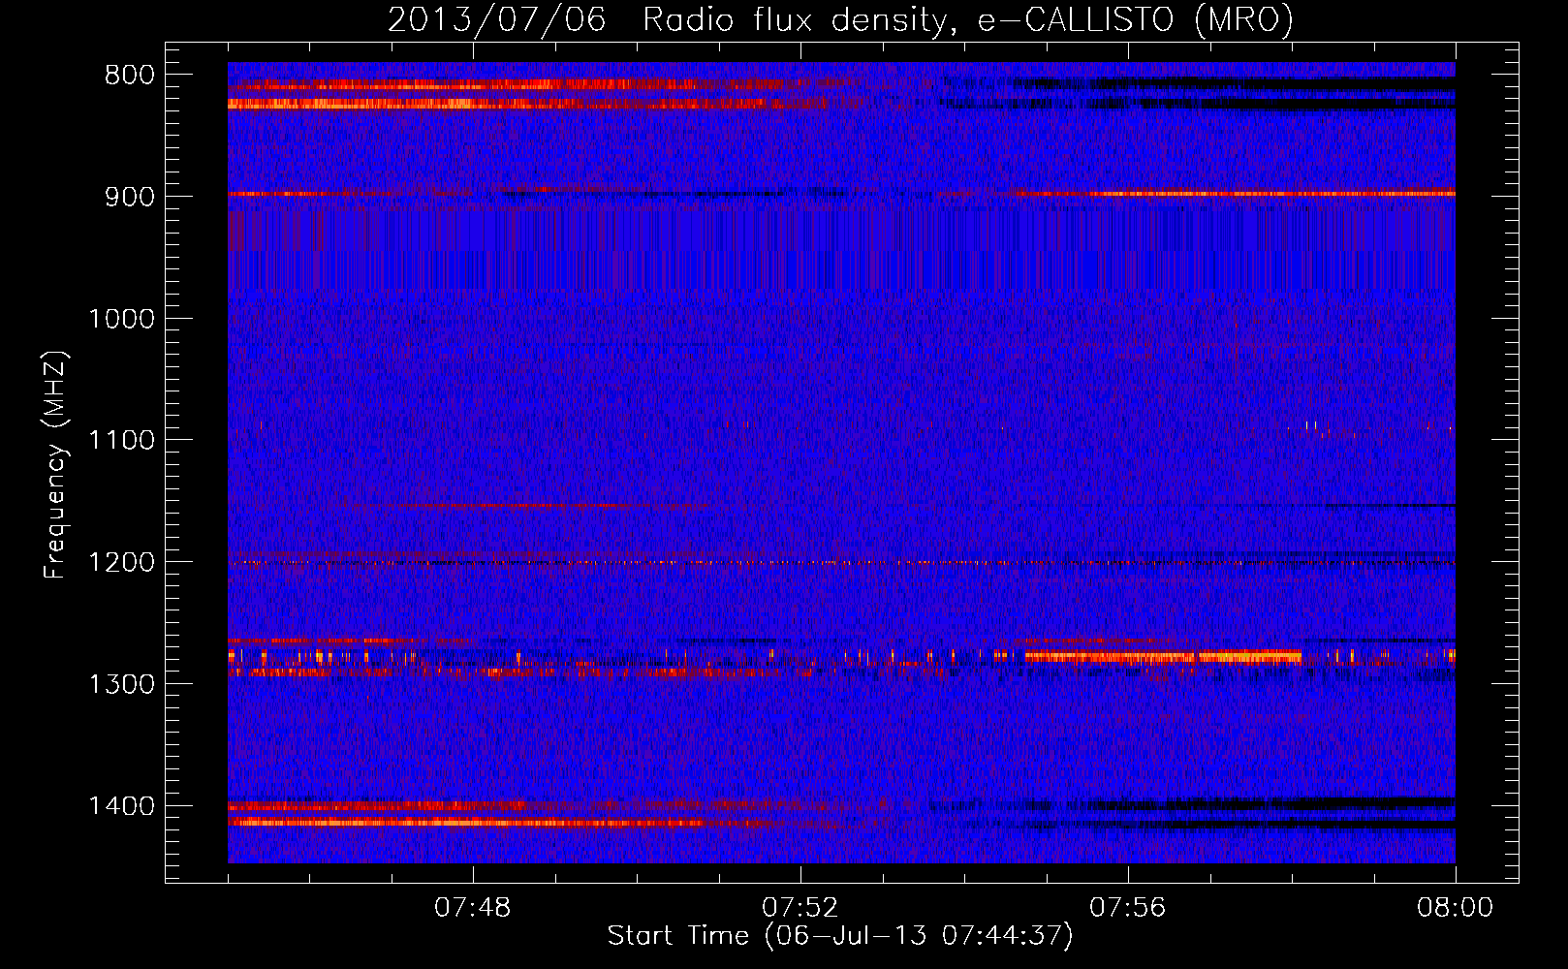Click the 07:56 time tick label
Viewport: 1568px width, 969px height.
tap(1128, 908)
